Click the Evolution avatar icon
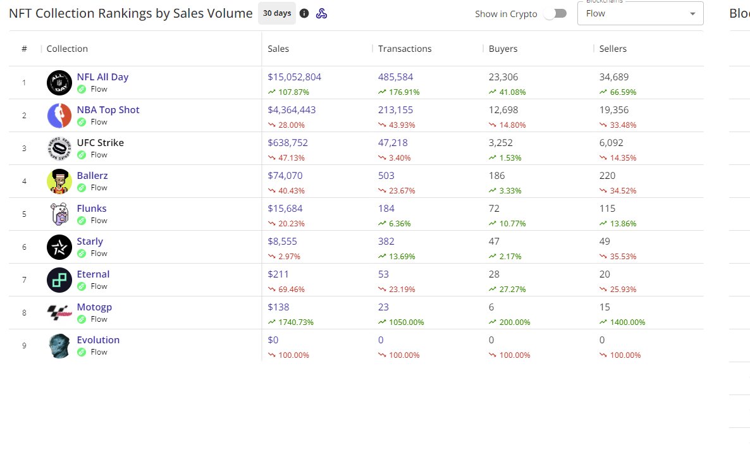Image resolution: width=750 pixels, height=452 pixels. pyautogui.click(x=59, y=346)
